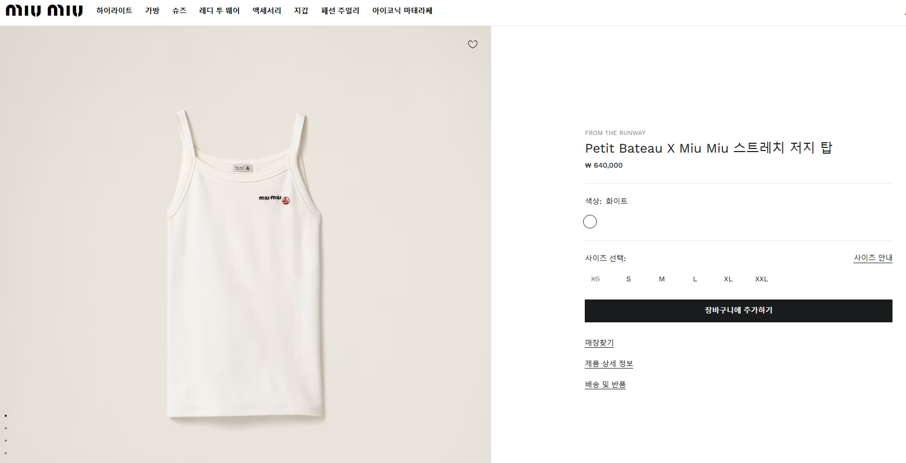Open the 액세서리 menu
This screenshot has height=463, width=906.
click(x=267, y=10)
